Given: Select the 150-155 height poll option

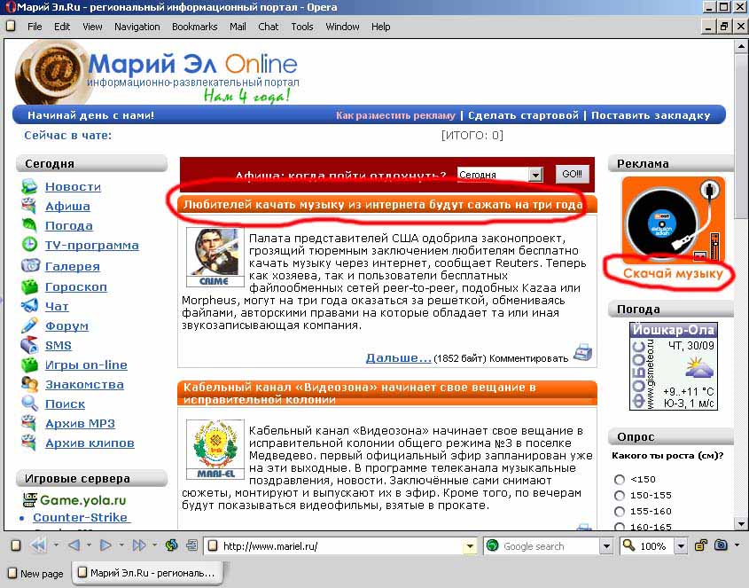Looking at the screenshot, I should pyautogui.click(x=620, y=496).
